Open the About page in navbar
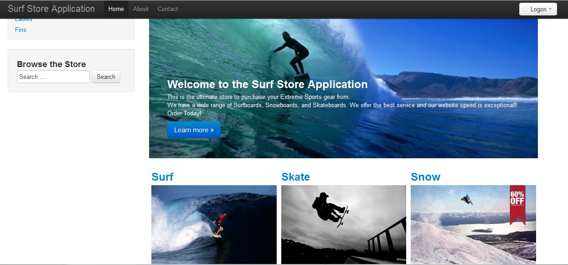Viewport: 568px width, 265px height. coord(141,9)
